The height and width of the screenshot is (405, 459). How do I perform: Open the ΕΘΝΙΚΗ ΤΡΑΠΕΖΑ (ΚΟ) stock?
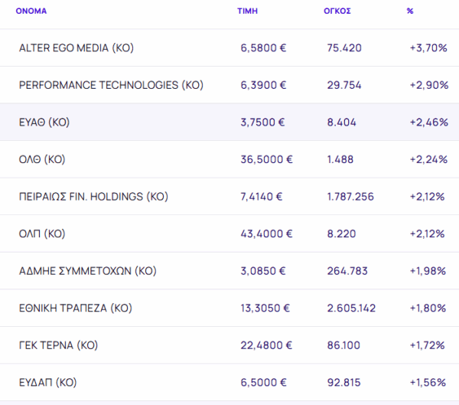point(76,309)
